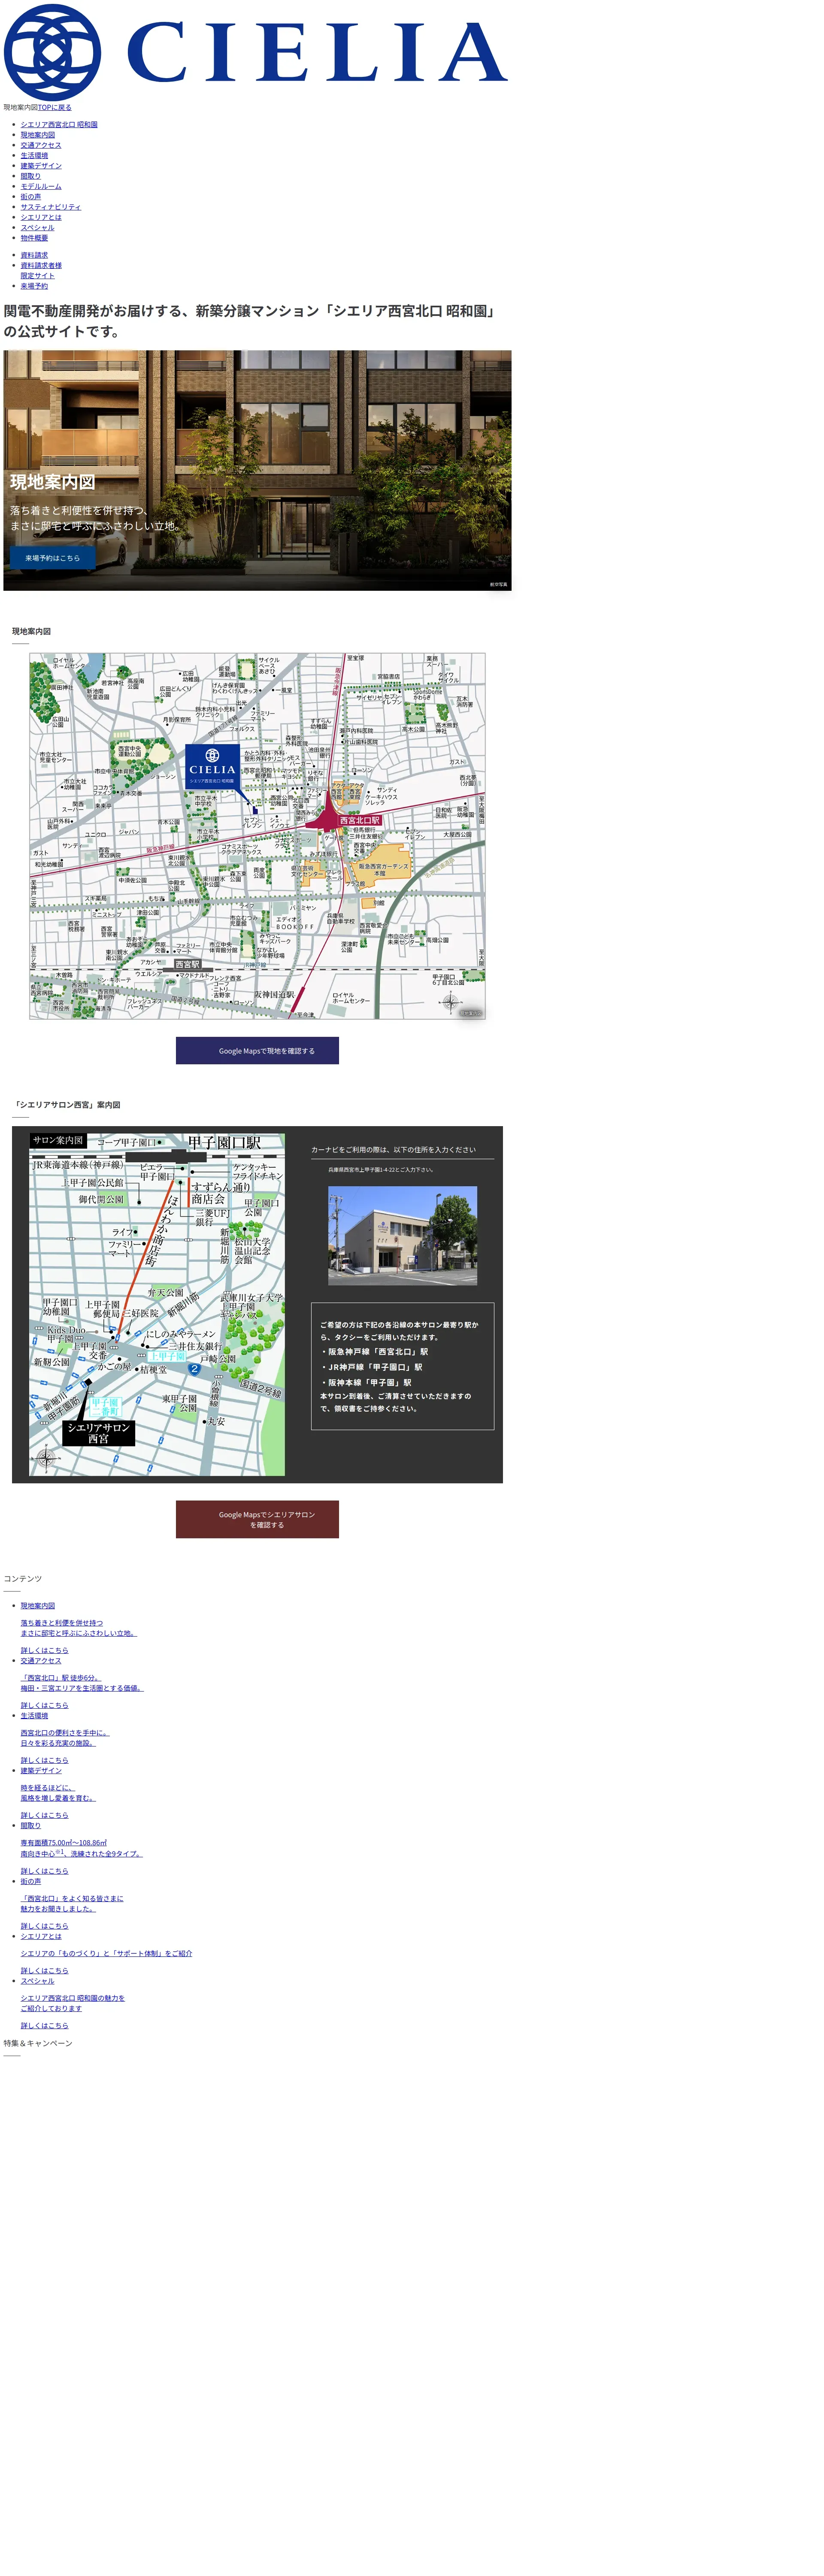The image size is (824, 2576).
Task: Click the '来場予約はこちら' button on the hero image
Action: pos(53,558)
